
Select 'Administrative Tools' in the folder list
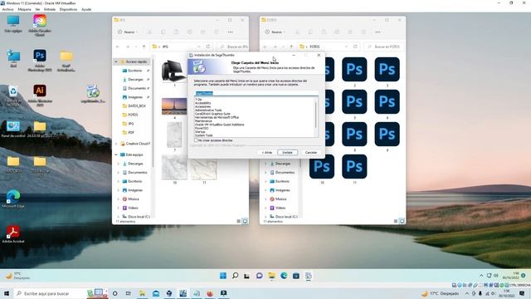point(208,110)
